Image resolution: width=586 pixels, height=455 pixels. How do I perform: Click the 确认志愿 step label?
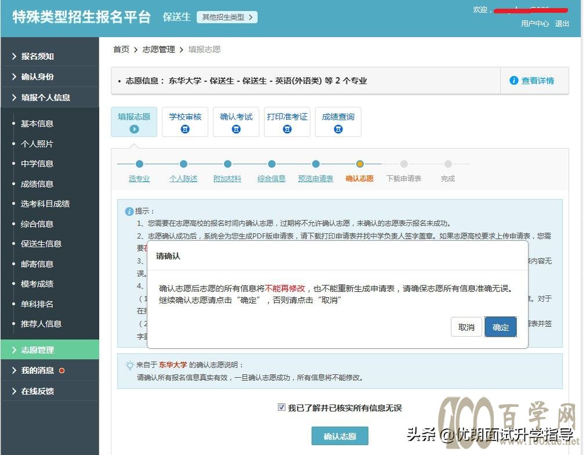360,179
